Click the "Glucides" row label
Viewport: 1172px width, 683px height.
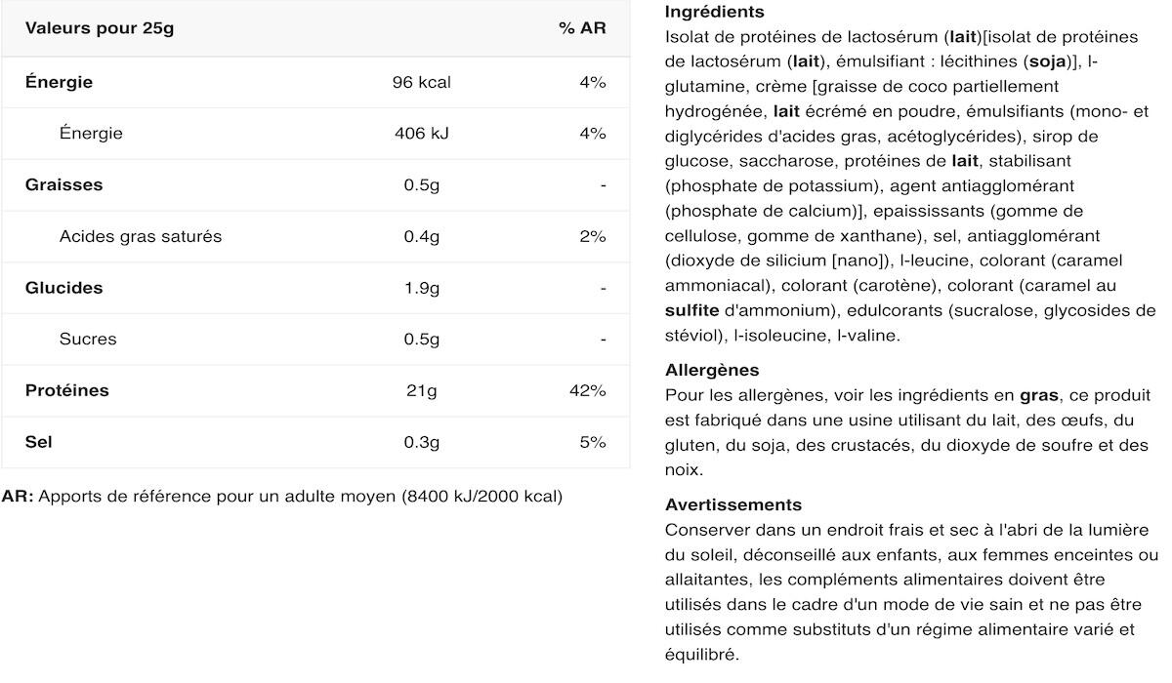[x=63, y=288]
